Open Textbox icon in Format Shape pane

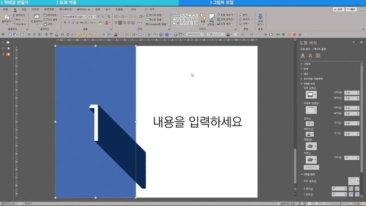coord(318,56)
